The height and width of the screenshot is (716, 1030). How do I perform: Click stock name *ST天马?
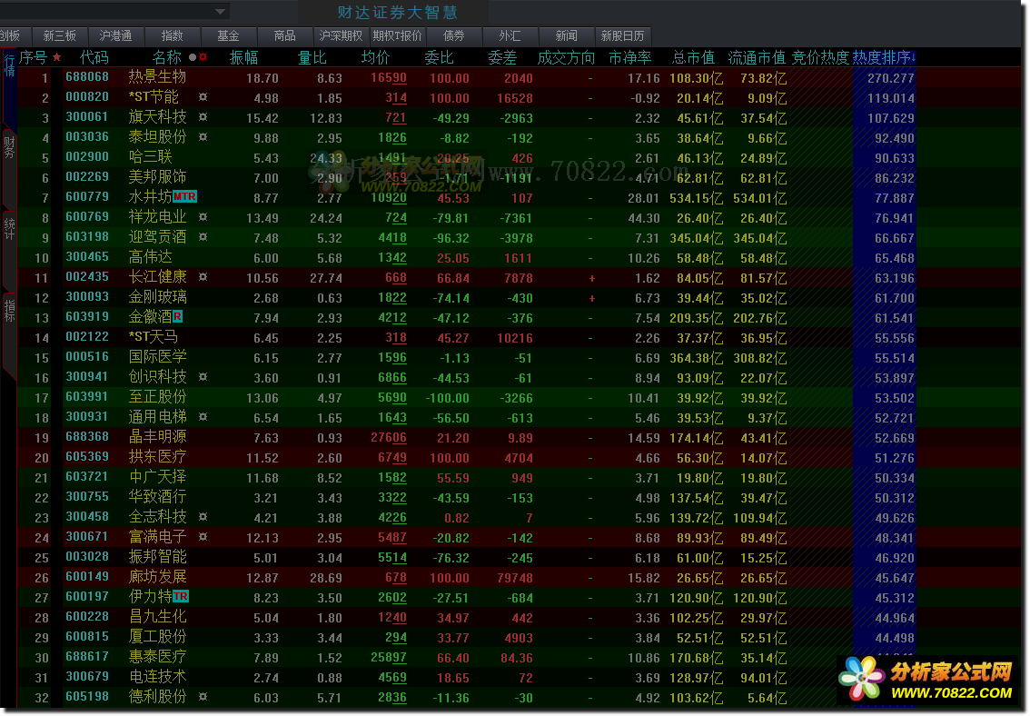(x=154, y=337)
